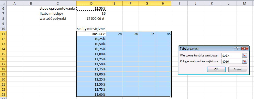The height and width of the screenshot is (99, 254).
Task: Select the cell containing 48 months
Action: click(x=163, y=34)
